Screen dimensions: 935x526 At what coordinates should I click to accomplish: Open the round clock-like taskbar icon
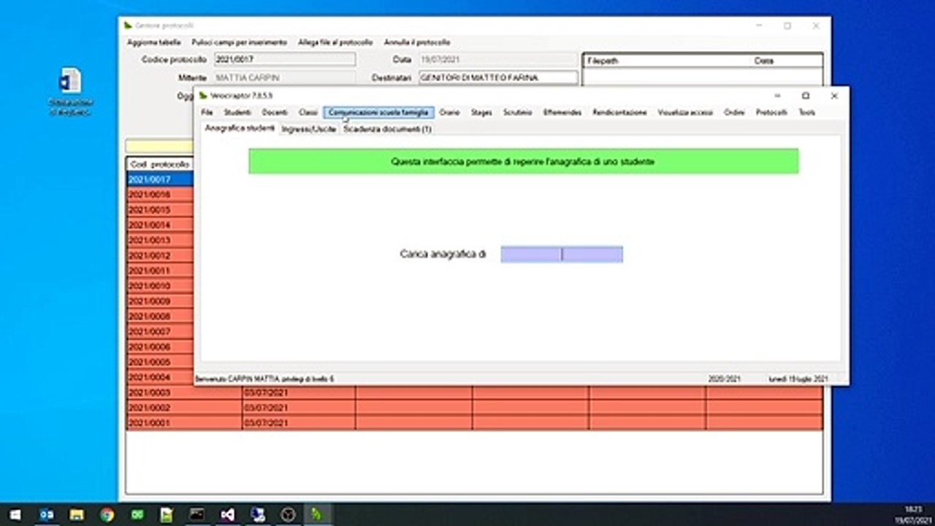pyautogui.click(x=287, y=514)
